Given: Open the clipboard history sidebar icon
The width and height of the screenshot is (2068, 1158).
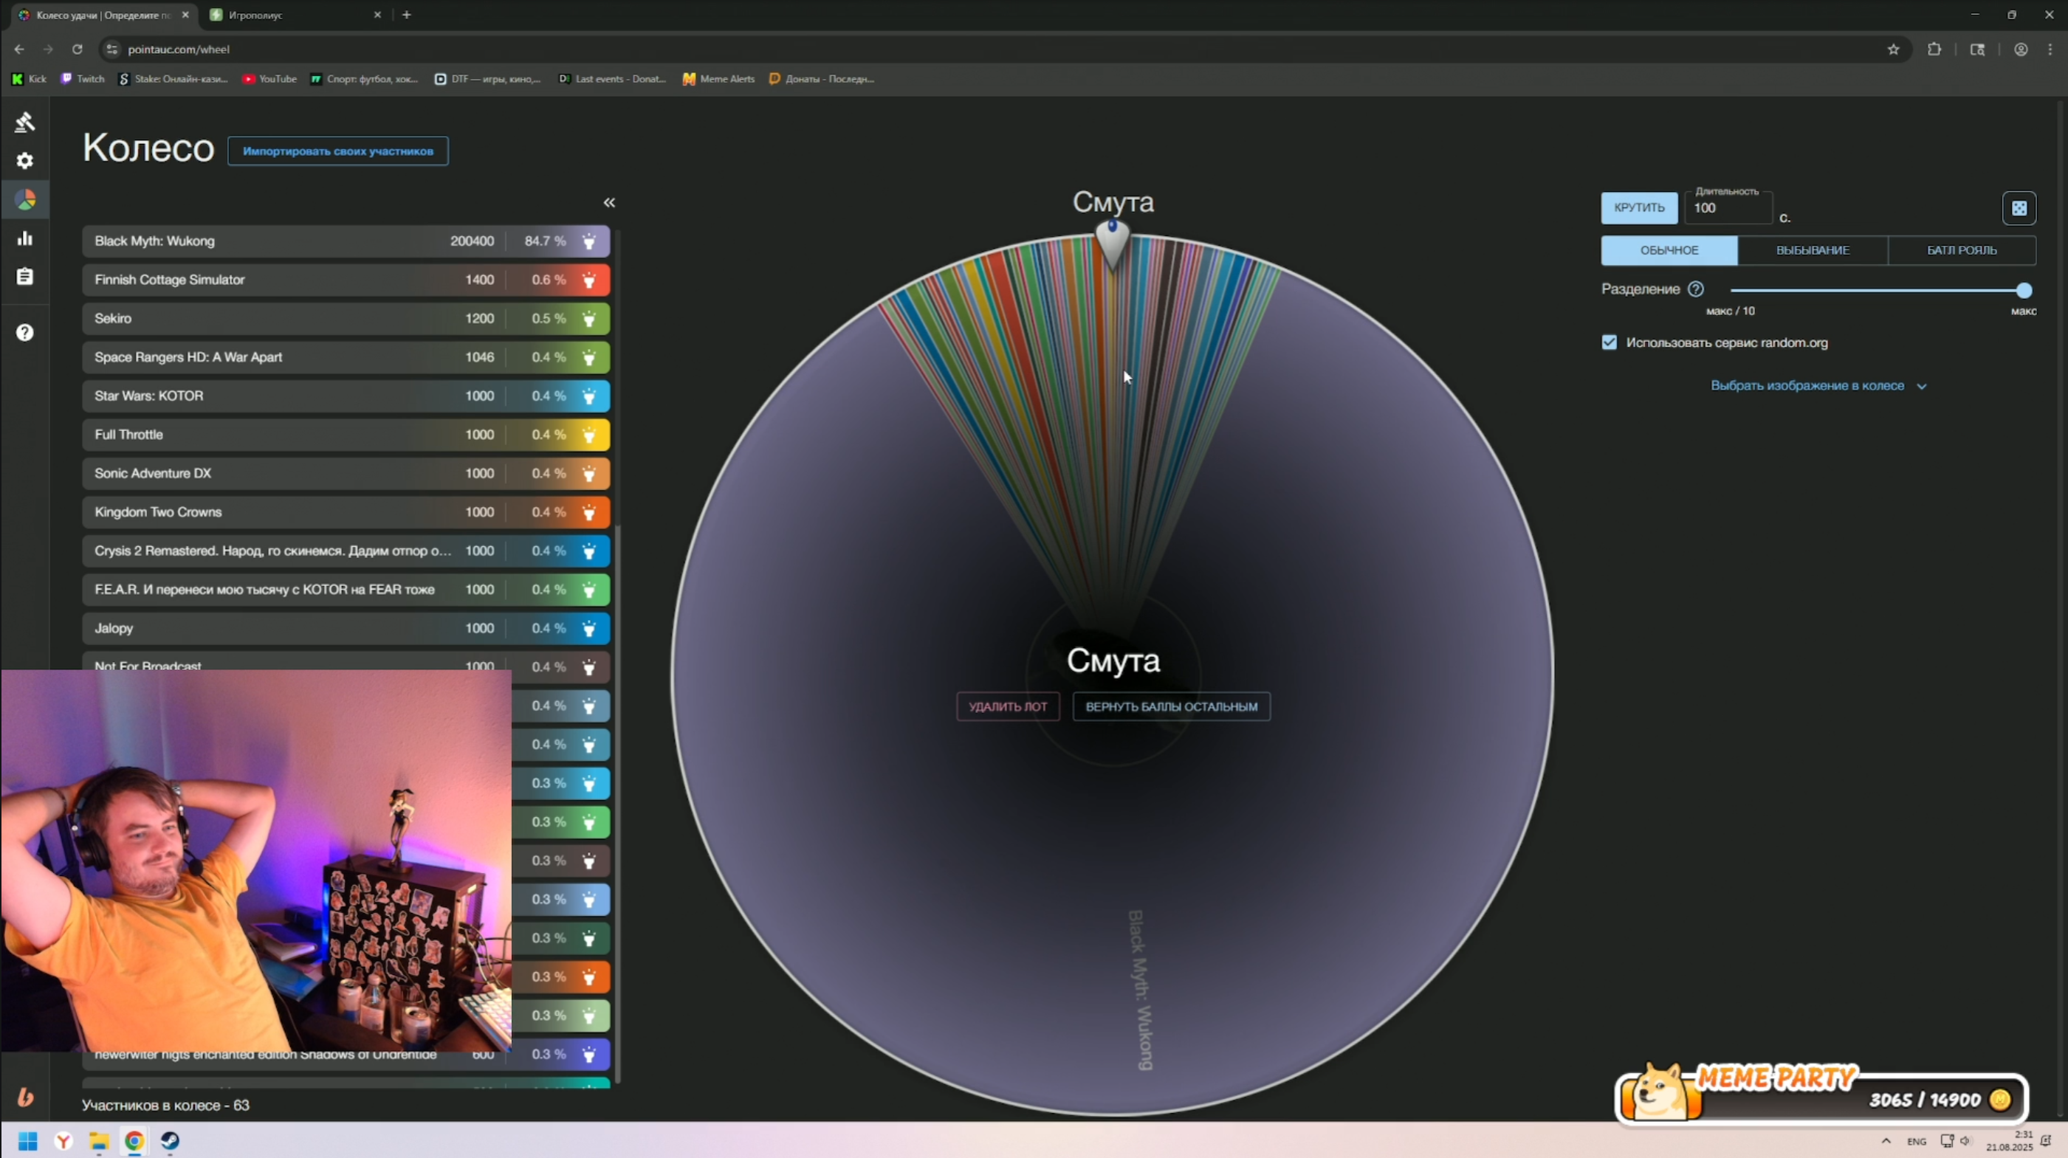Looking at the screenshot, I should coord(25,277).
